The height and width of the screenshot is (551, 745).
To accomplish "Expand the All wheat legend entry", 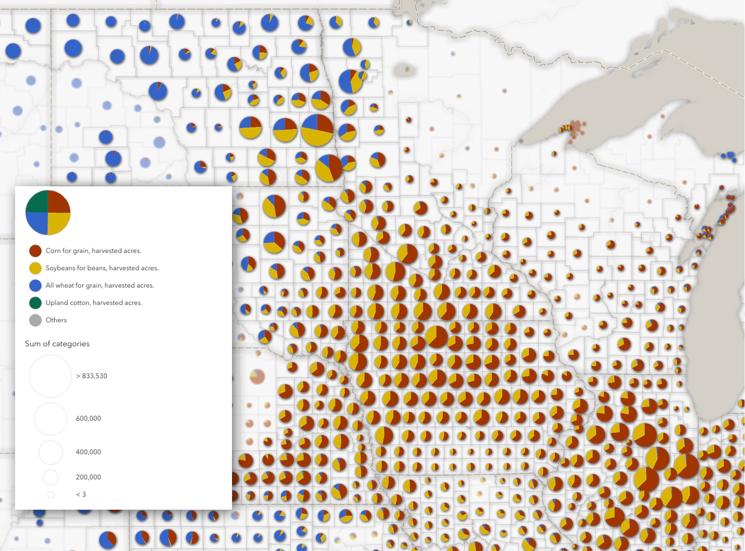I will [99, 285].
